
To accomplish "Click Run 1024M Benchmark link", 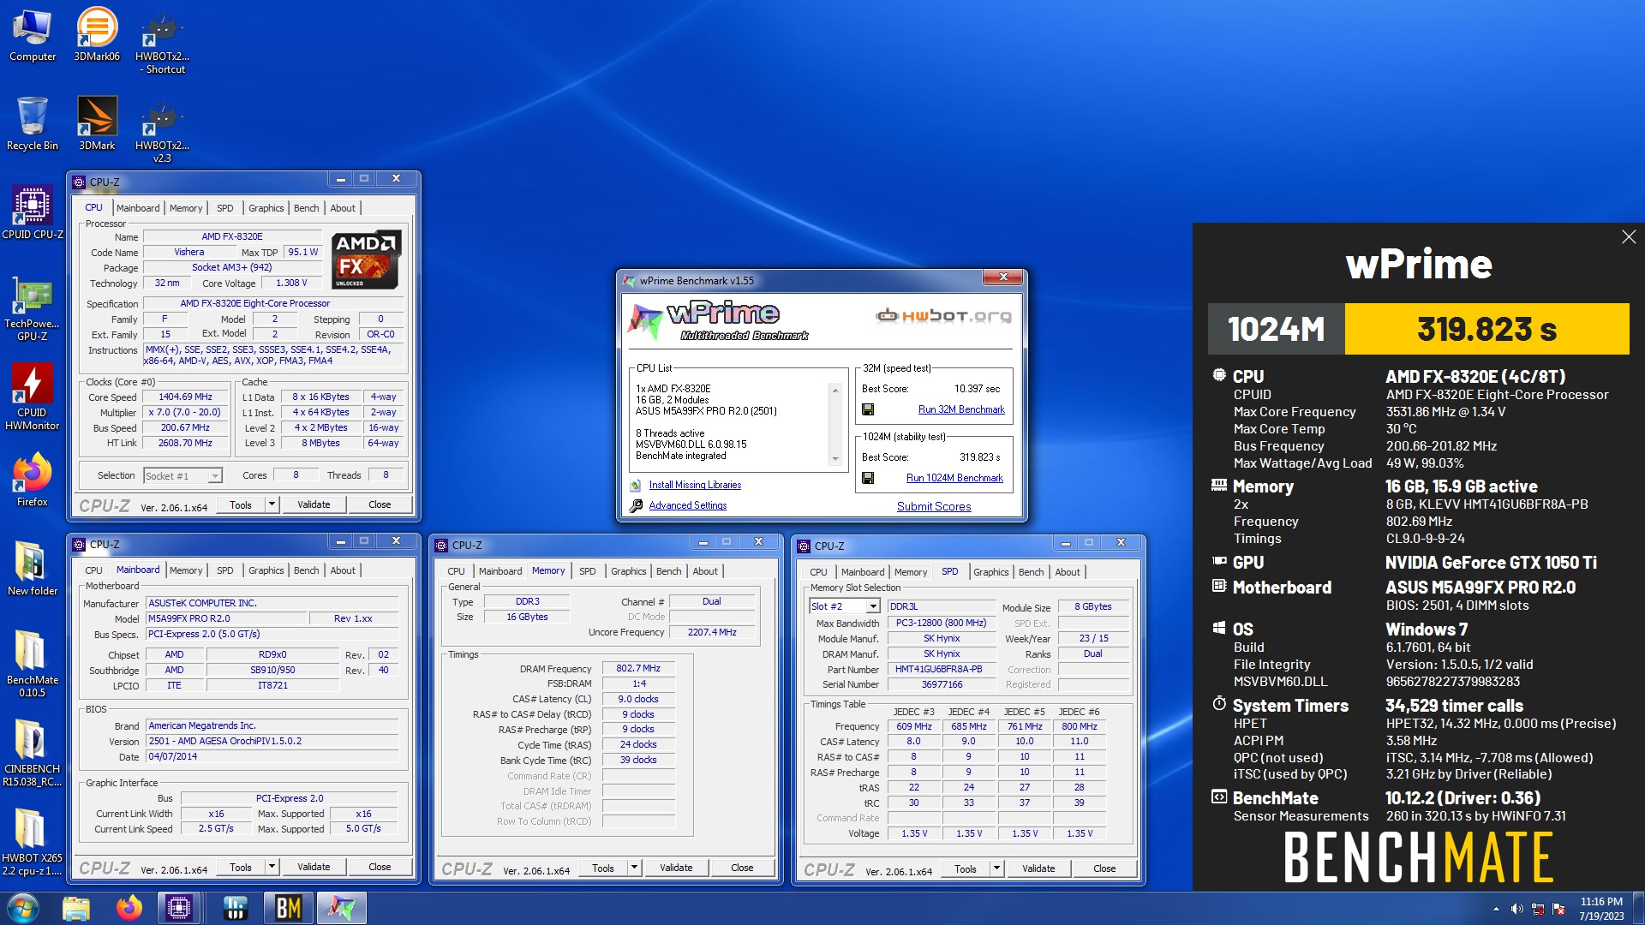I will tap(954, 478).
